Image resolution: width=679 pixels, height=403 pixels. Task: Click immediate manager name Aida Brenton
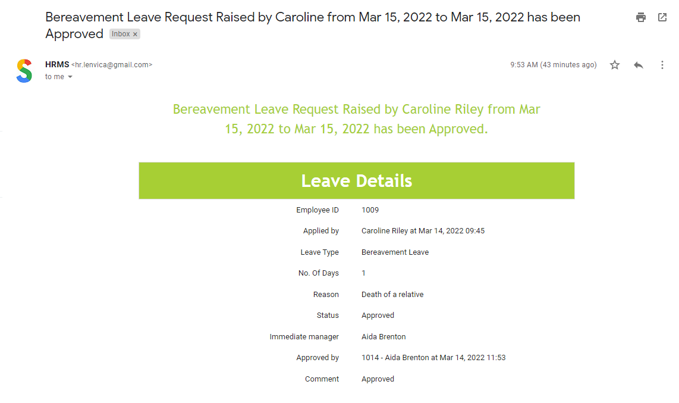pyautogui.click(x=383, y=337)
